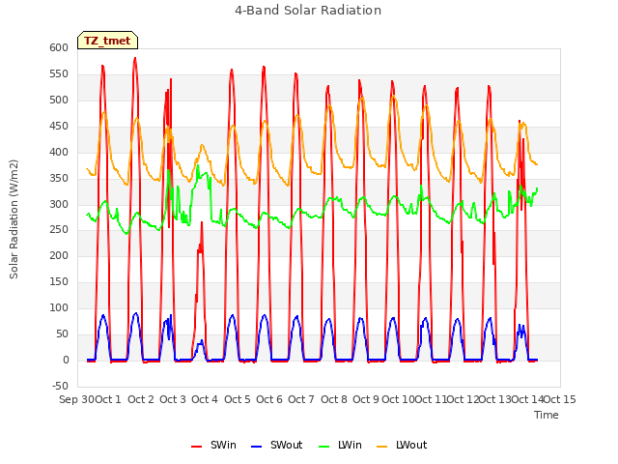618x464 pixels.
Task: Click the blue SWout legend color marker
Action: (x=256, y=447)
